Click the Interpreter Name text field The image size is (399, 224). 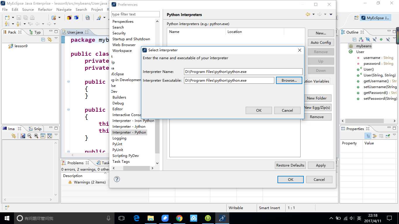[x=243, y=71]
